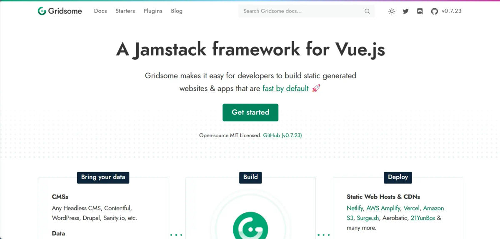Open the GitHub icon in header
500x239 pixels.
coord(434,11)
